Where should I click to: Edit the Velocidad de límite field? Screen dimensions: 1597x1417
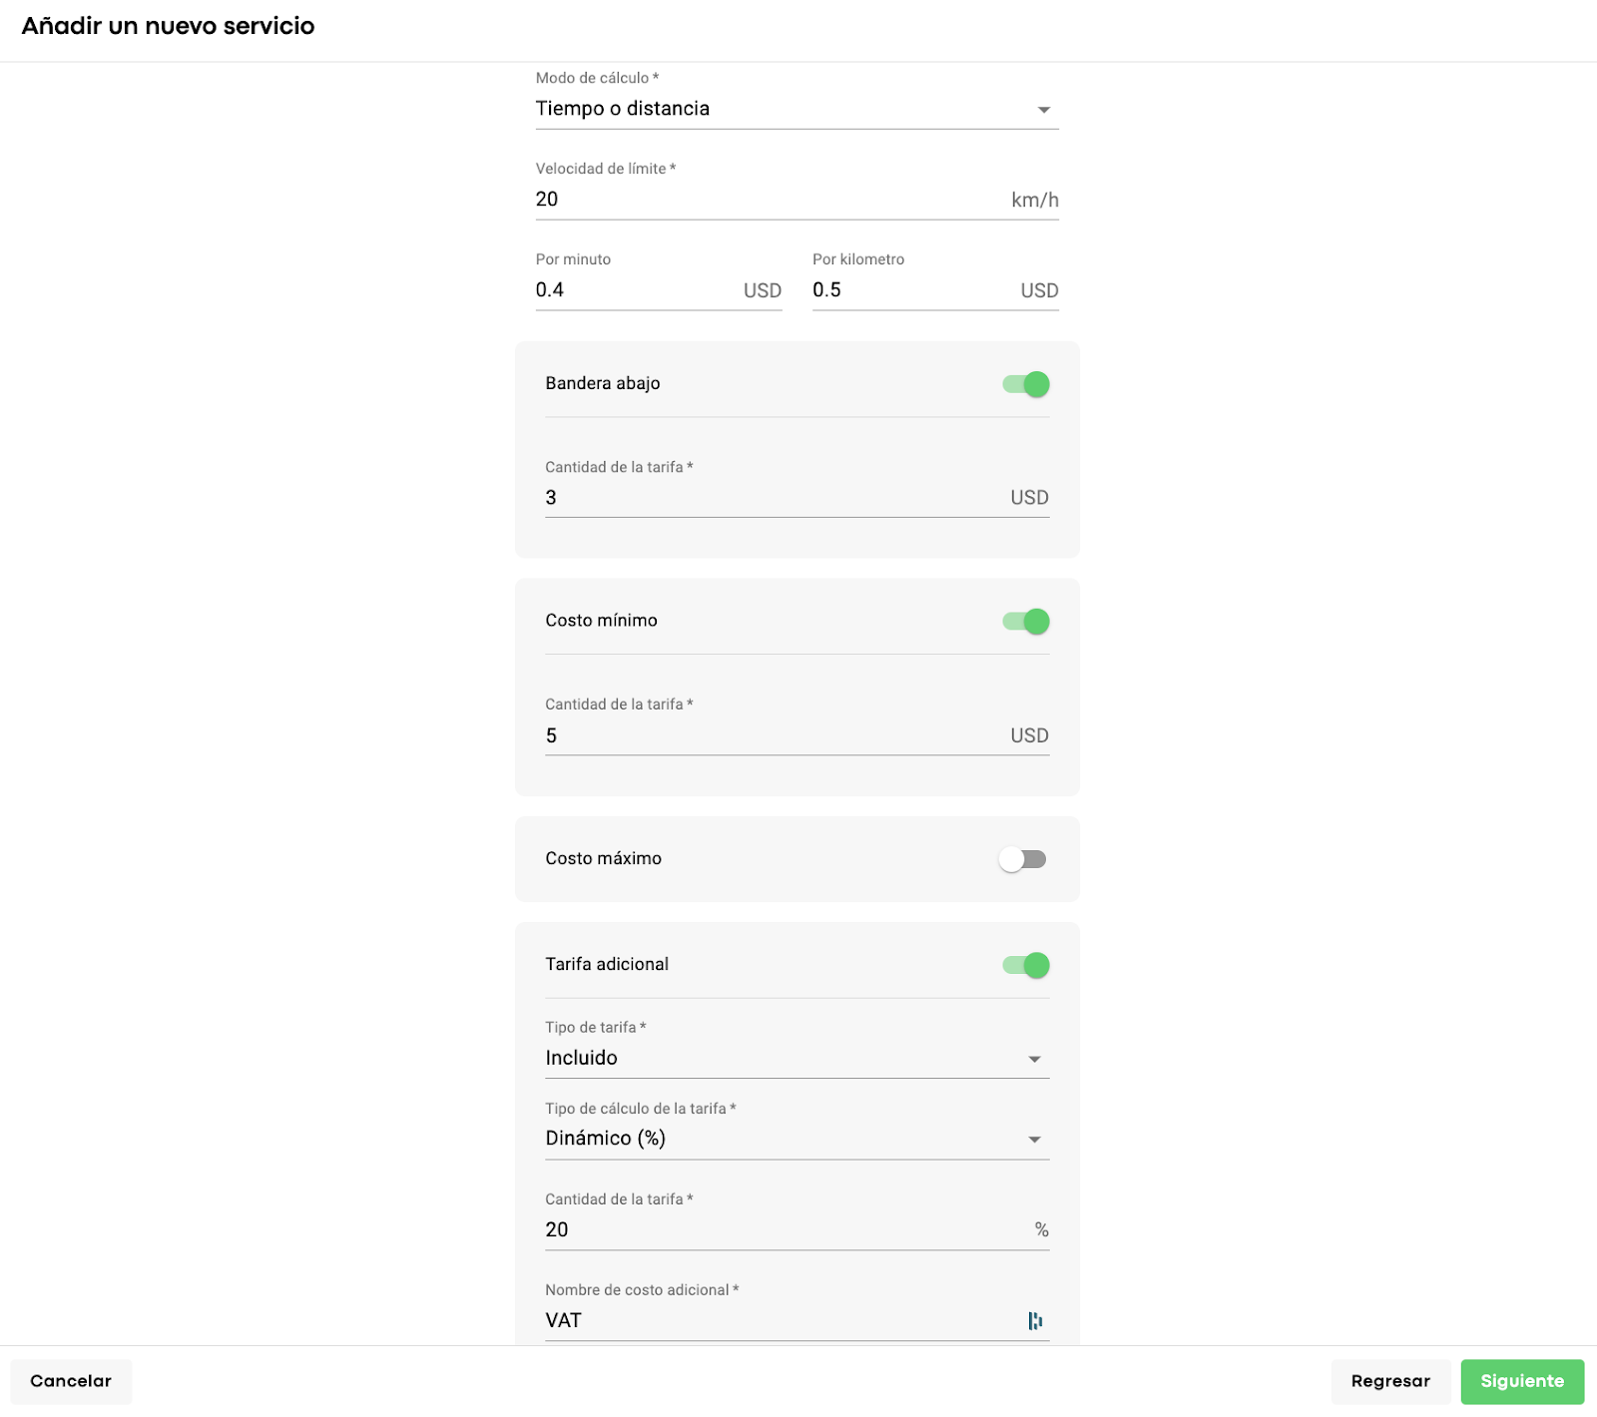coord(769,200)
